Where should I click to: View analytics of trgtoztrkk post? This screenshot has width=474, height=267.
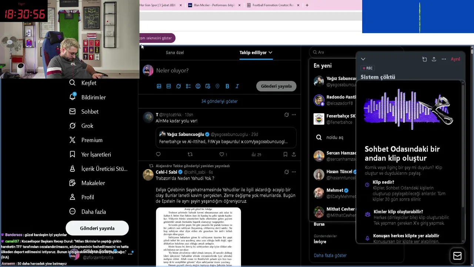pos(256,154)
